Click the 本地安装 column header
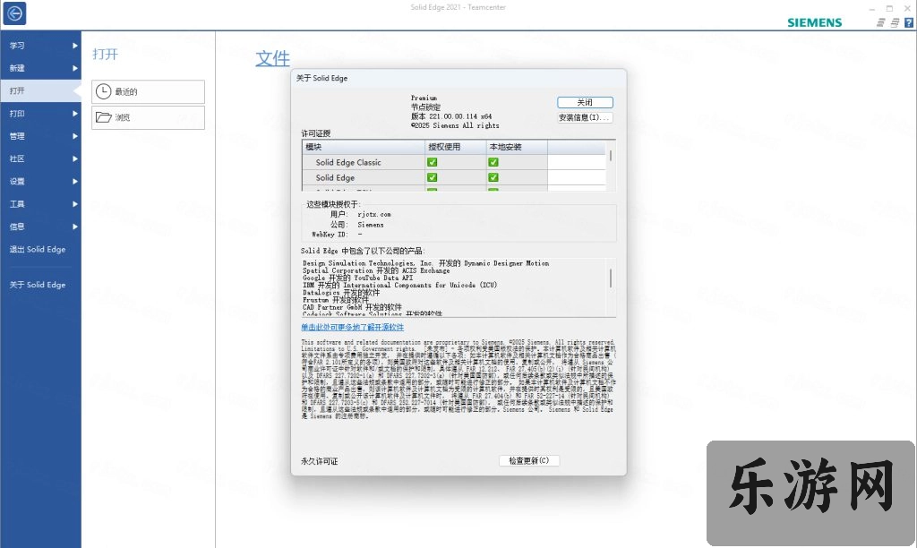This screenshot has width=917, height=548. click(517, 147)
